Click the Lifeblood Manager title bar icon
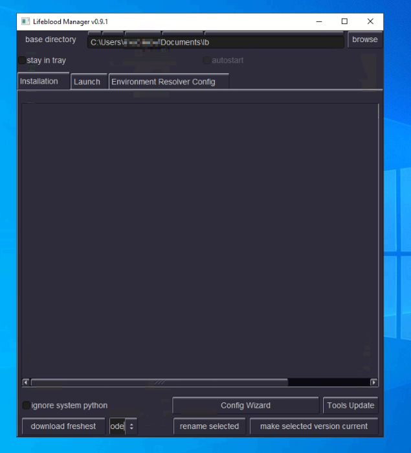 pos(26,21)
